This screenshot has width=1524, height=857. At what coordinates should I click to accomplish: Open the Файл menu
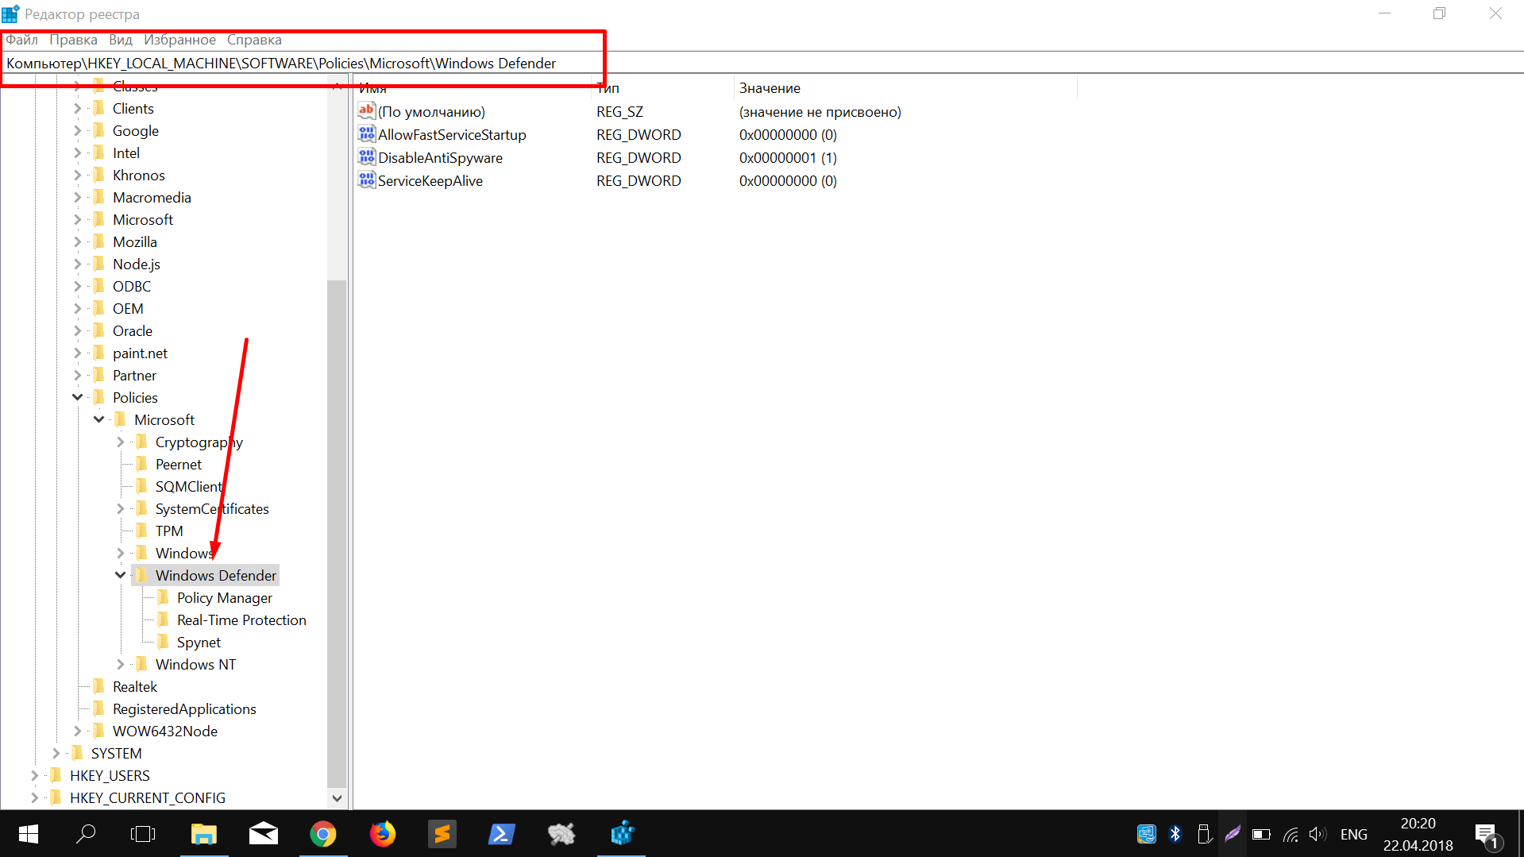coord(22,40)
